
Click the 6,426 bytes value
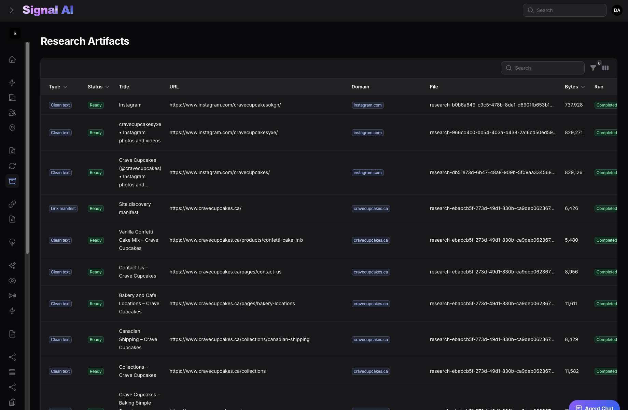(571, 208)
